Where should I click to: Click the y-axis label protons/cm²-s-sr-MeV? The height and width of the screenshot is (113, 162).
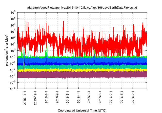tap(6, 51)
